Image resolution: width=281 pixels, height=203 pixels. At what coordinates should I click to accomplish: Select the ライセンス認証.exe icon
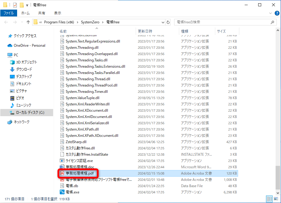(x=62, y=161)
